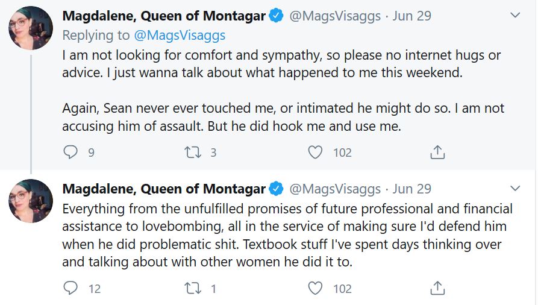Expand the second tweet's chevron options menu
The image size is (538, 305).
pyautogui.click(x=515, y=188)
